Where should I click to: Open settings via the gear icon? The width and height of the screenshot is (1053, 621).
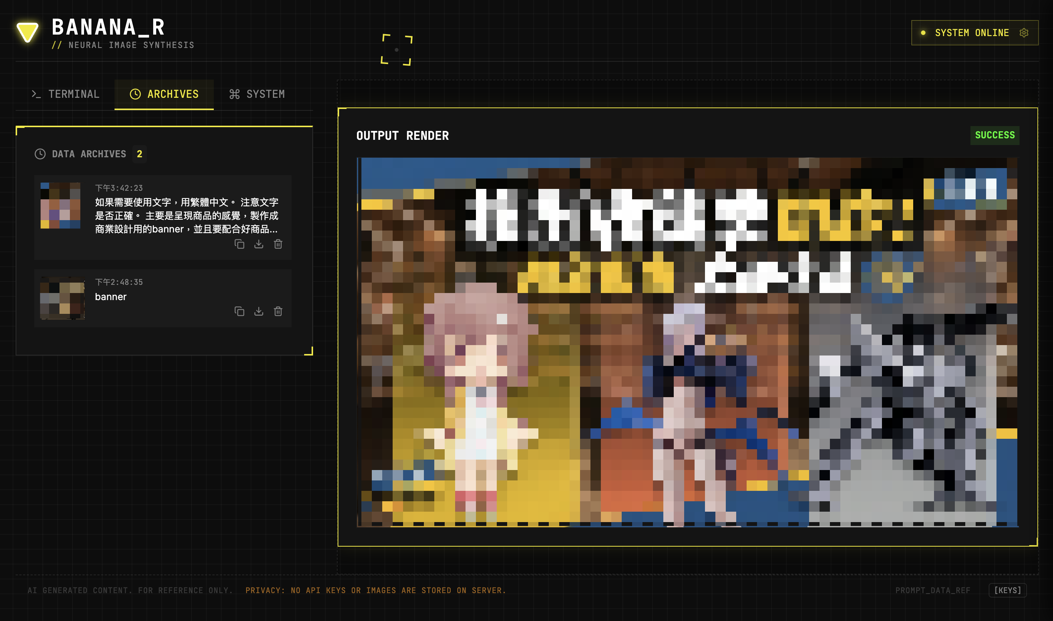(1024, 33)
